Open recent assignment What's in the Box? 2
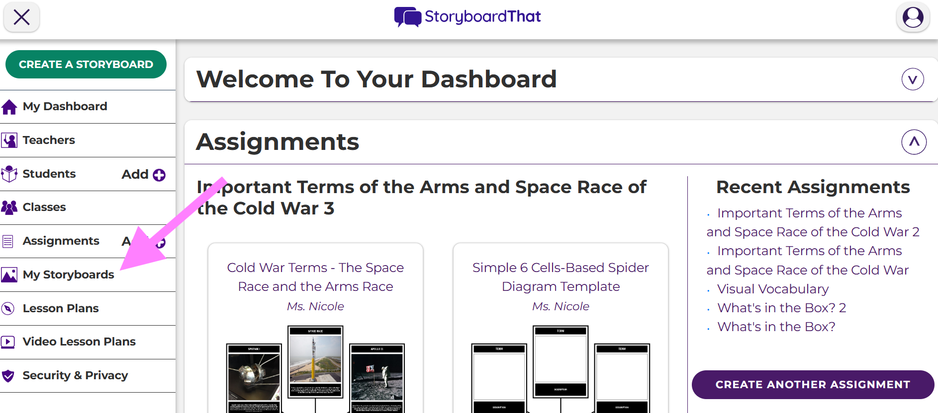The image size is (938, 413). coord(781,308)
